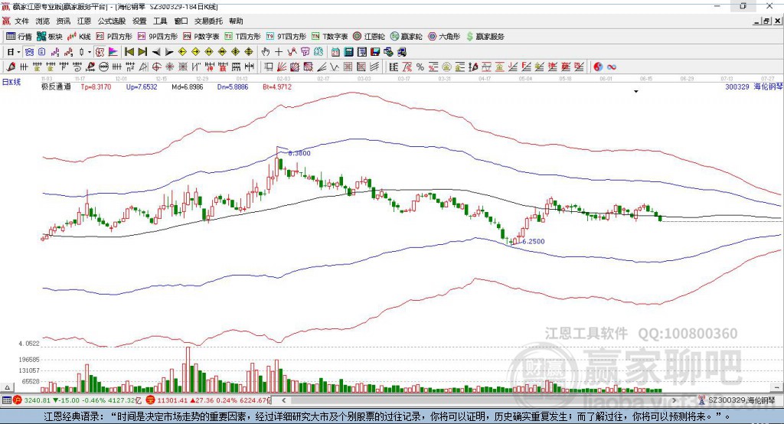
Task: Open the 帮助 menu
Action: tap(236, 21)
